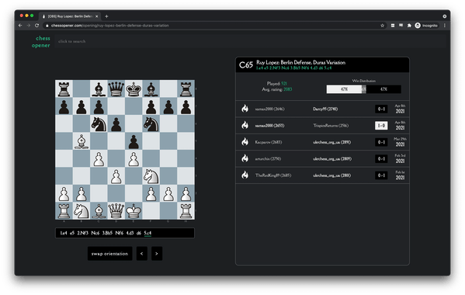Open a new browser tab

[x=106, y=16]
